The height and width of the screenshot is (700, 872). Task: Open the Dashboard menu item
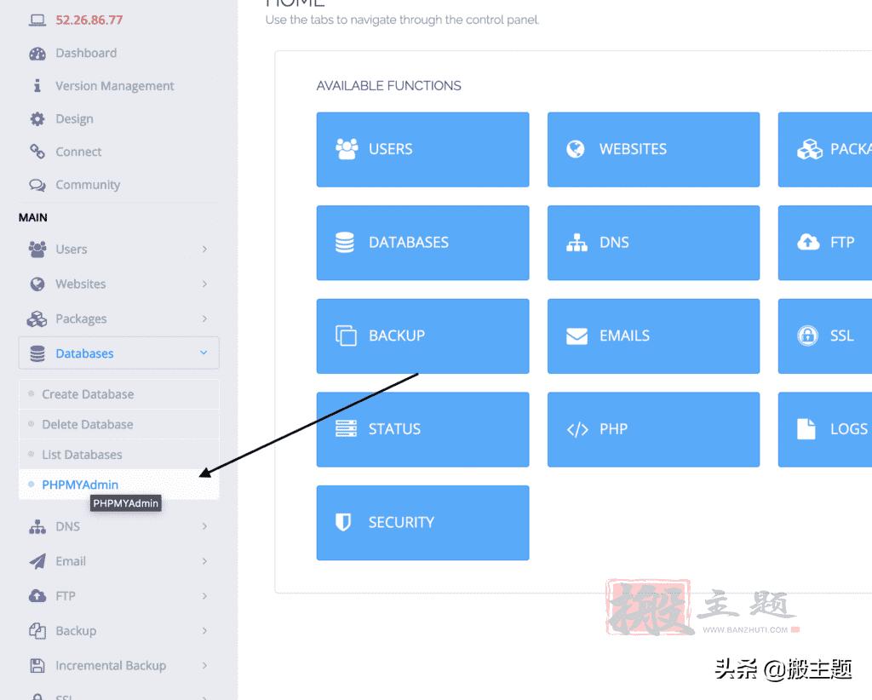[x=85, y=53]
